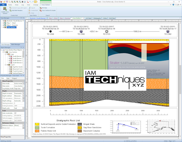
Task: Open the Reference datum dropdown
Action: pyautogui.click(x=23, y=125)
